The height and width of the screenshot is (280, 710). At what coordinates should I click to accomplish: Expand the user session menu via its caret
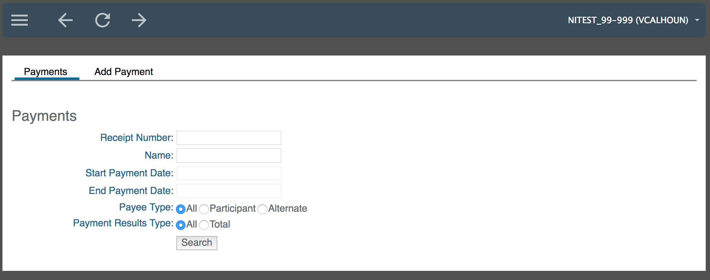[x=697, y=20]
